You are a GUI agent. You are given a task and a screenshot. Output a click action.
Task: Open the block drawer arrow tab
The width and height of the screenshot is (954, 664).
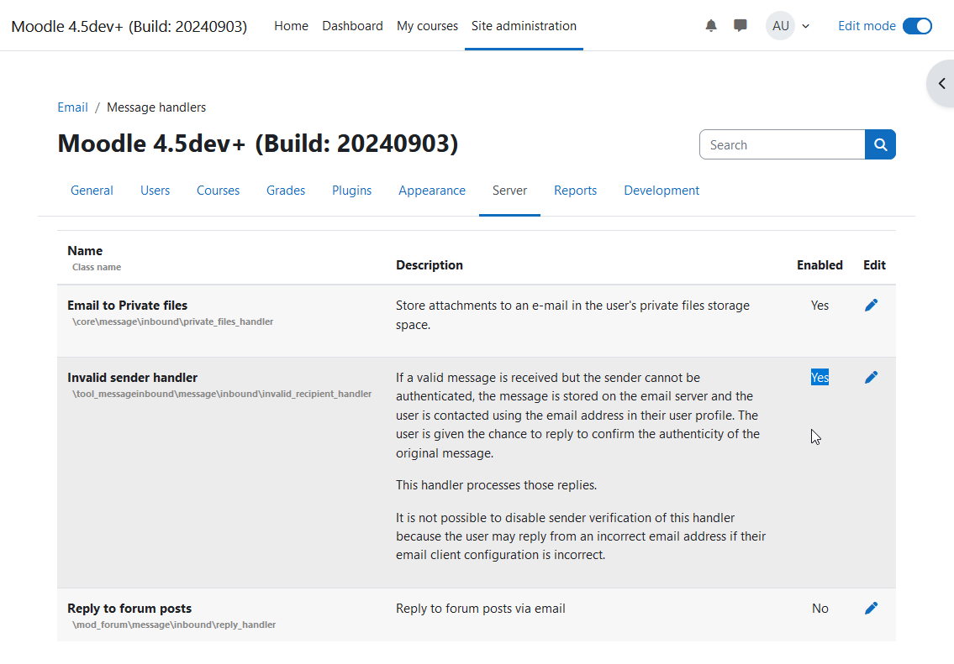pos(941,83)
